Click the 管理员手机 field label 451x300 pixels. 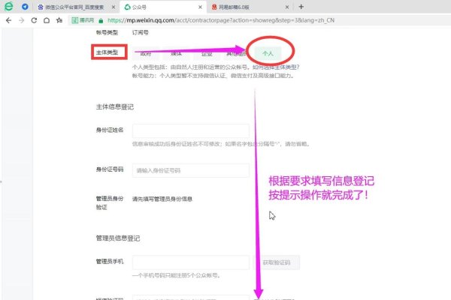point(110,261)
